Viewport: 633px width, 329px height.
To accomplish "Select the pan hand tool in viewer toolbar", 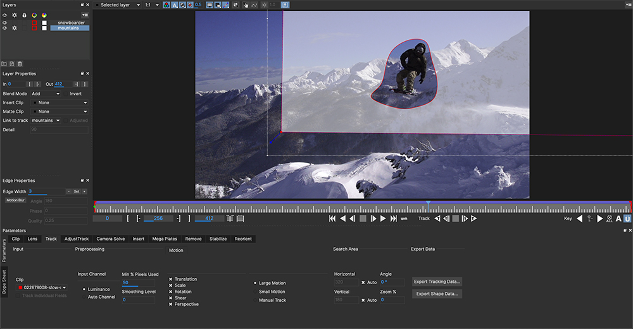I will (x=247, y=5).
